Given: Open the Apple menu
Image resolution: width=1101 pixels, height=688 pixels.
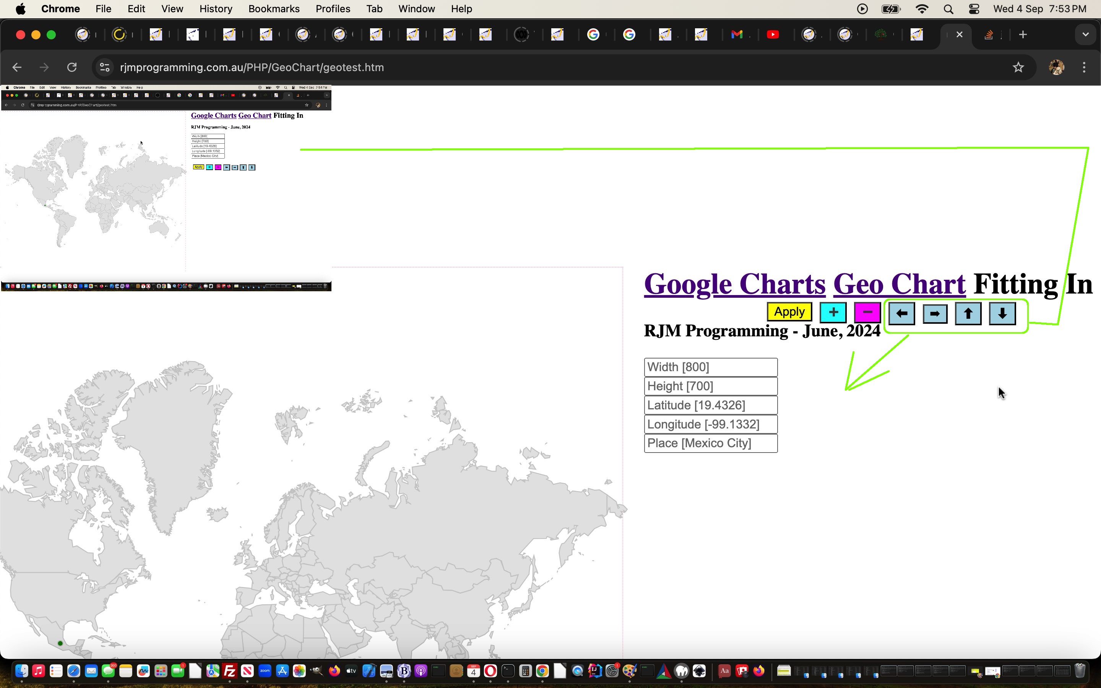Looking at the screenshot, I should coord(21,9).
